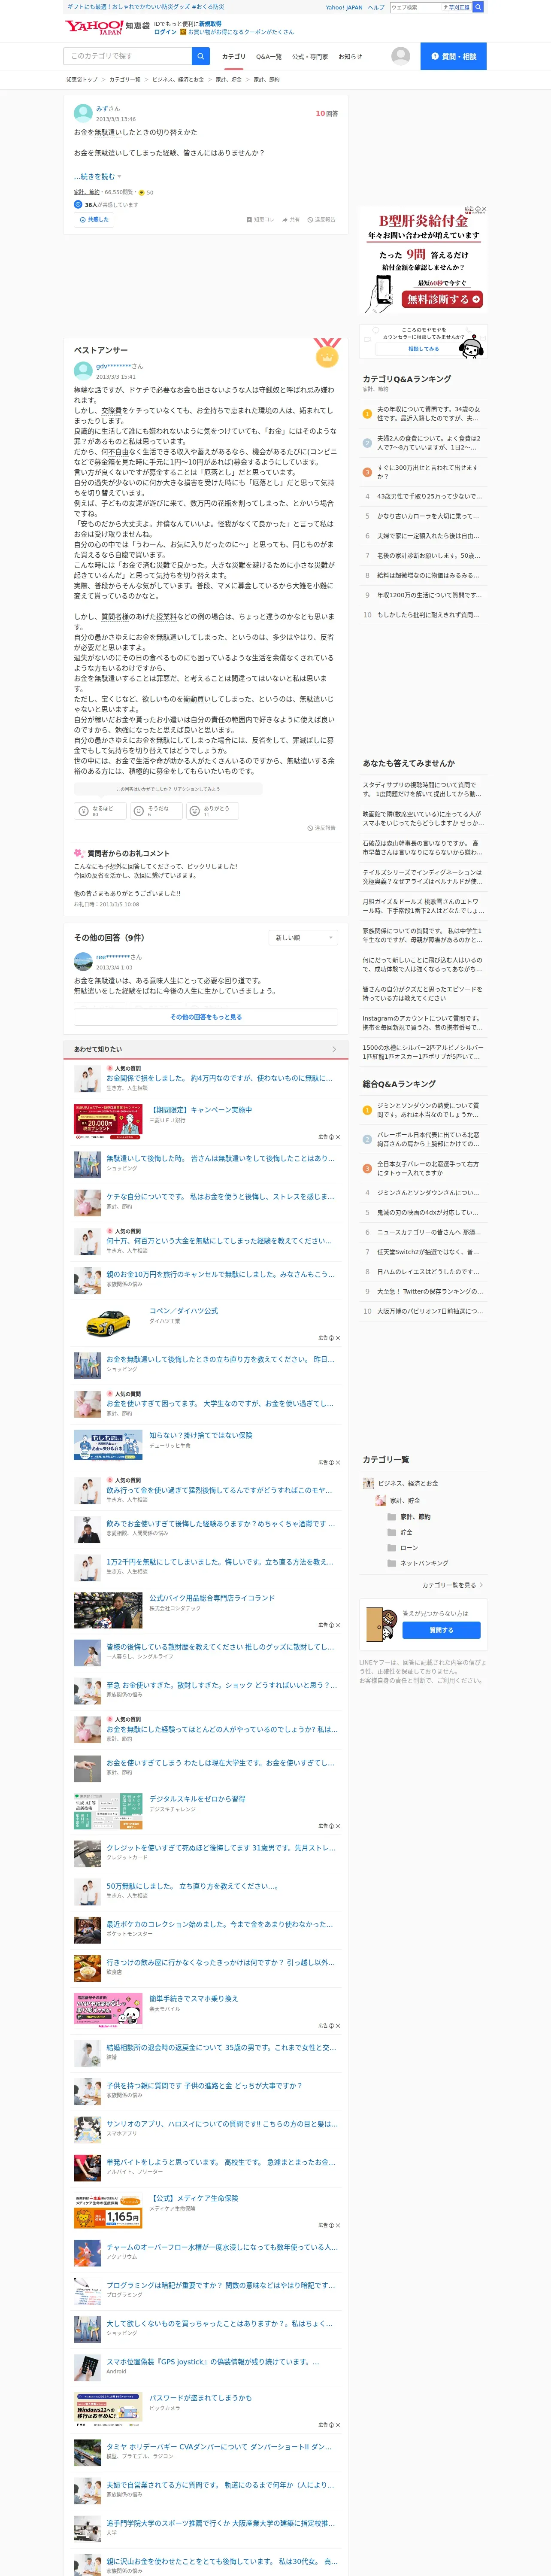Open the 履歴 search history dropdown

(x=456, y=7)
